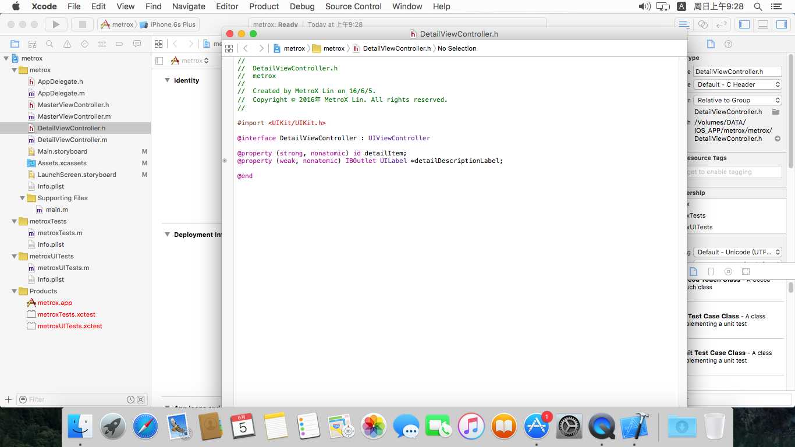Viewport: 795px width, 447px height.
Task: Click the file name field in inspector
Action: (737, 72)
